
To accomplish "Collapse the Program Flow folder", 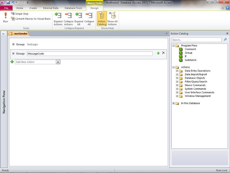I will [174, 46].
